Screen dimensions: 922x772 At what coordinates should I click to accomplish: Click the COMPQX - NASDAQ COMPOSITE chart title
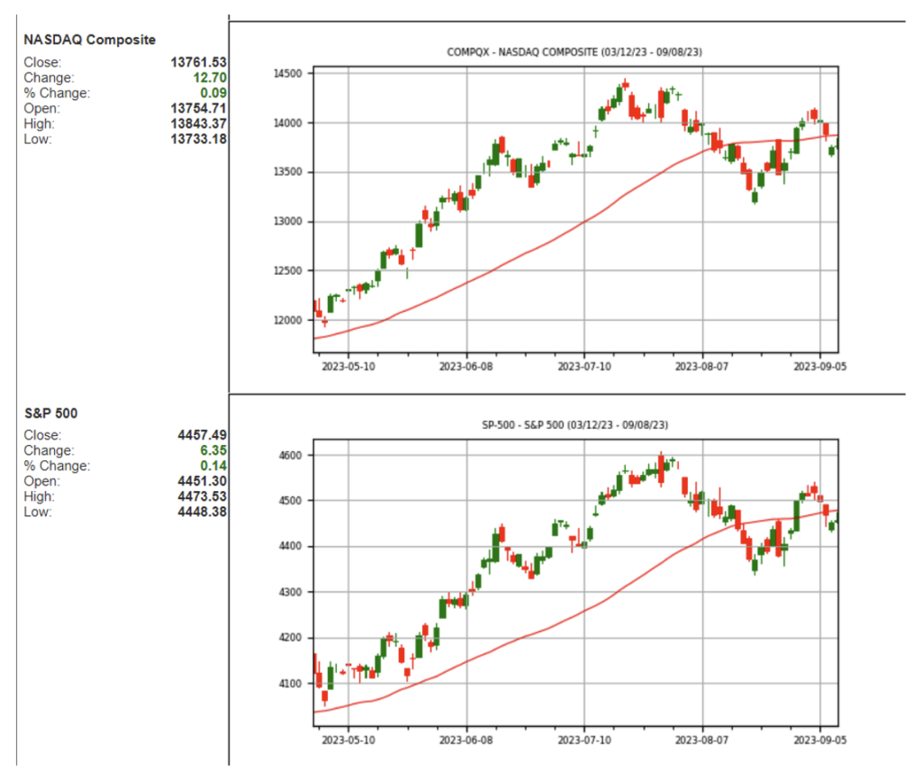574,51
